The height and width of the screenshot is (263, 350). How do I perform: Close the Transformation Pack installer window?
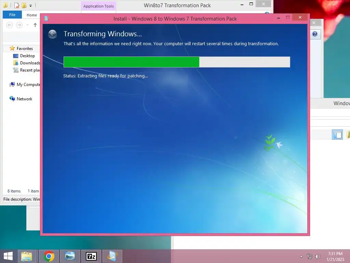tap(300, 17)
